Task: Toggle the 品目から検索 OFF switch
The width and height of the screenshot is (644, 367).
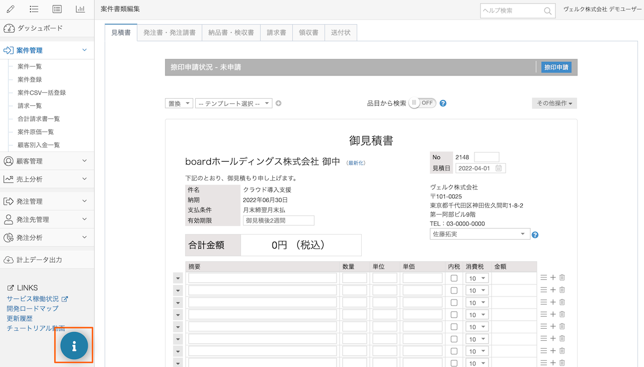Action: coord(422,103)
